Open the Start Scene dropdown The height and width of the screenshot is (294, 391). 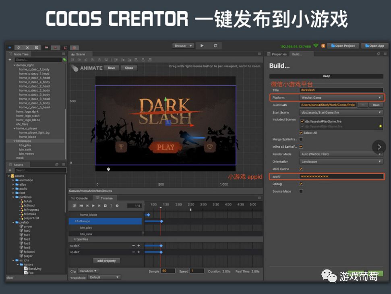coord(341,112)
